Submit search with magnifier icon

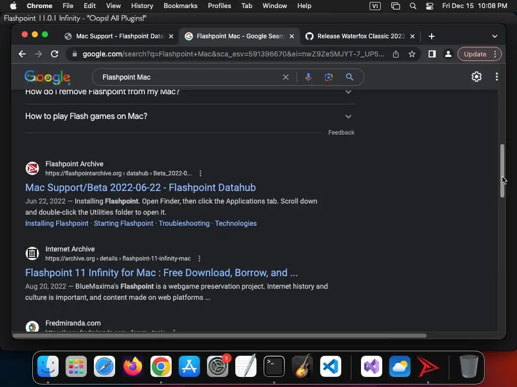349,77
